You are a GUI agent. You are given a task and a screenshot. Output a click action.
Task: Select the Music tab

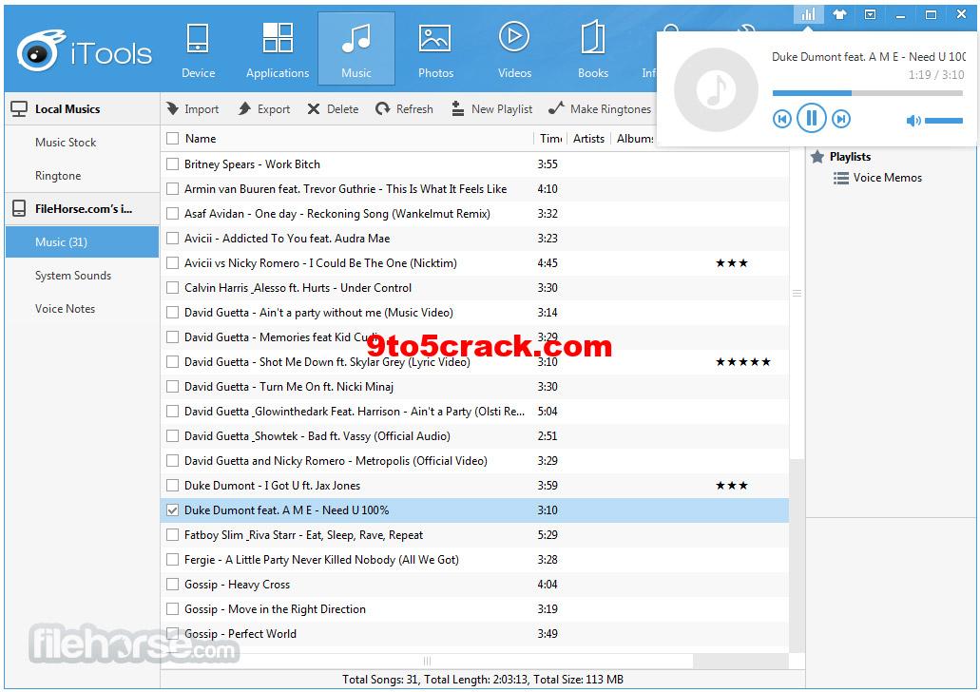[x=356, y=48]
